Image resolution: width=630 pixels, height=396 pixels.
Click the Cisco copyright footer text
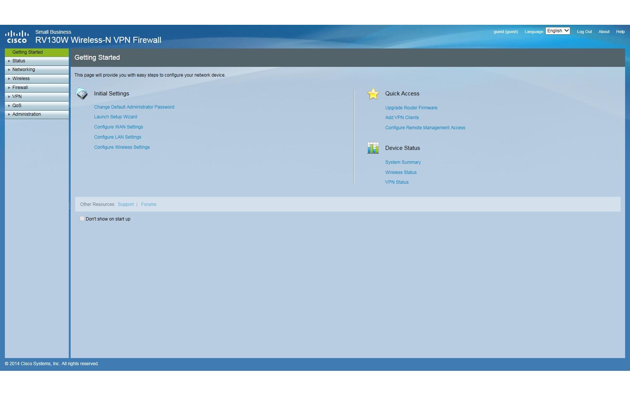pyautogui.click(x=51, y=364)
